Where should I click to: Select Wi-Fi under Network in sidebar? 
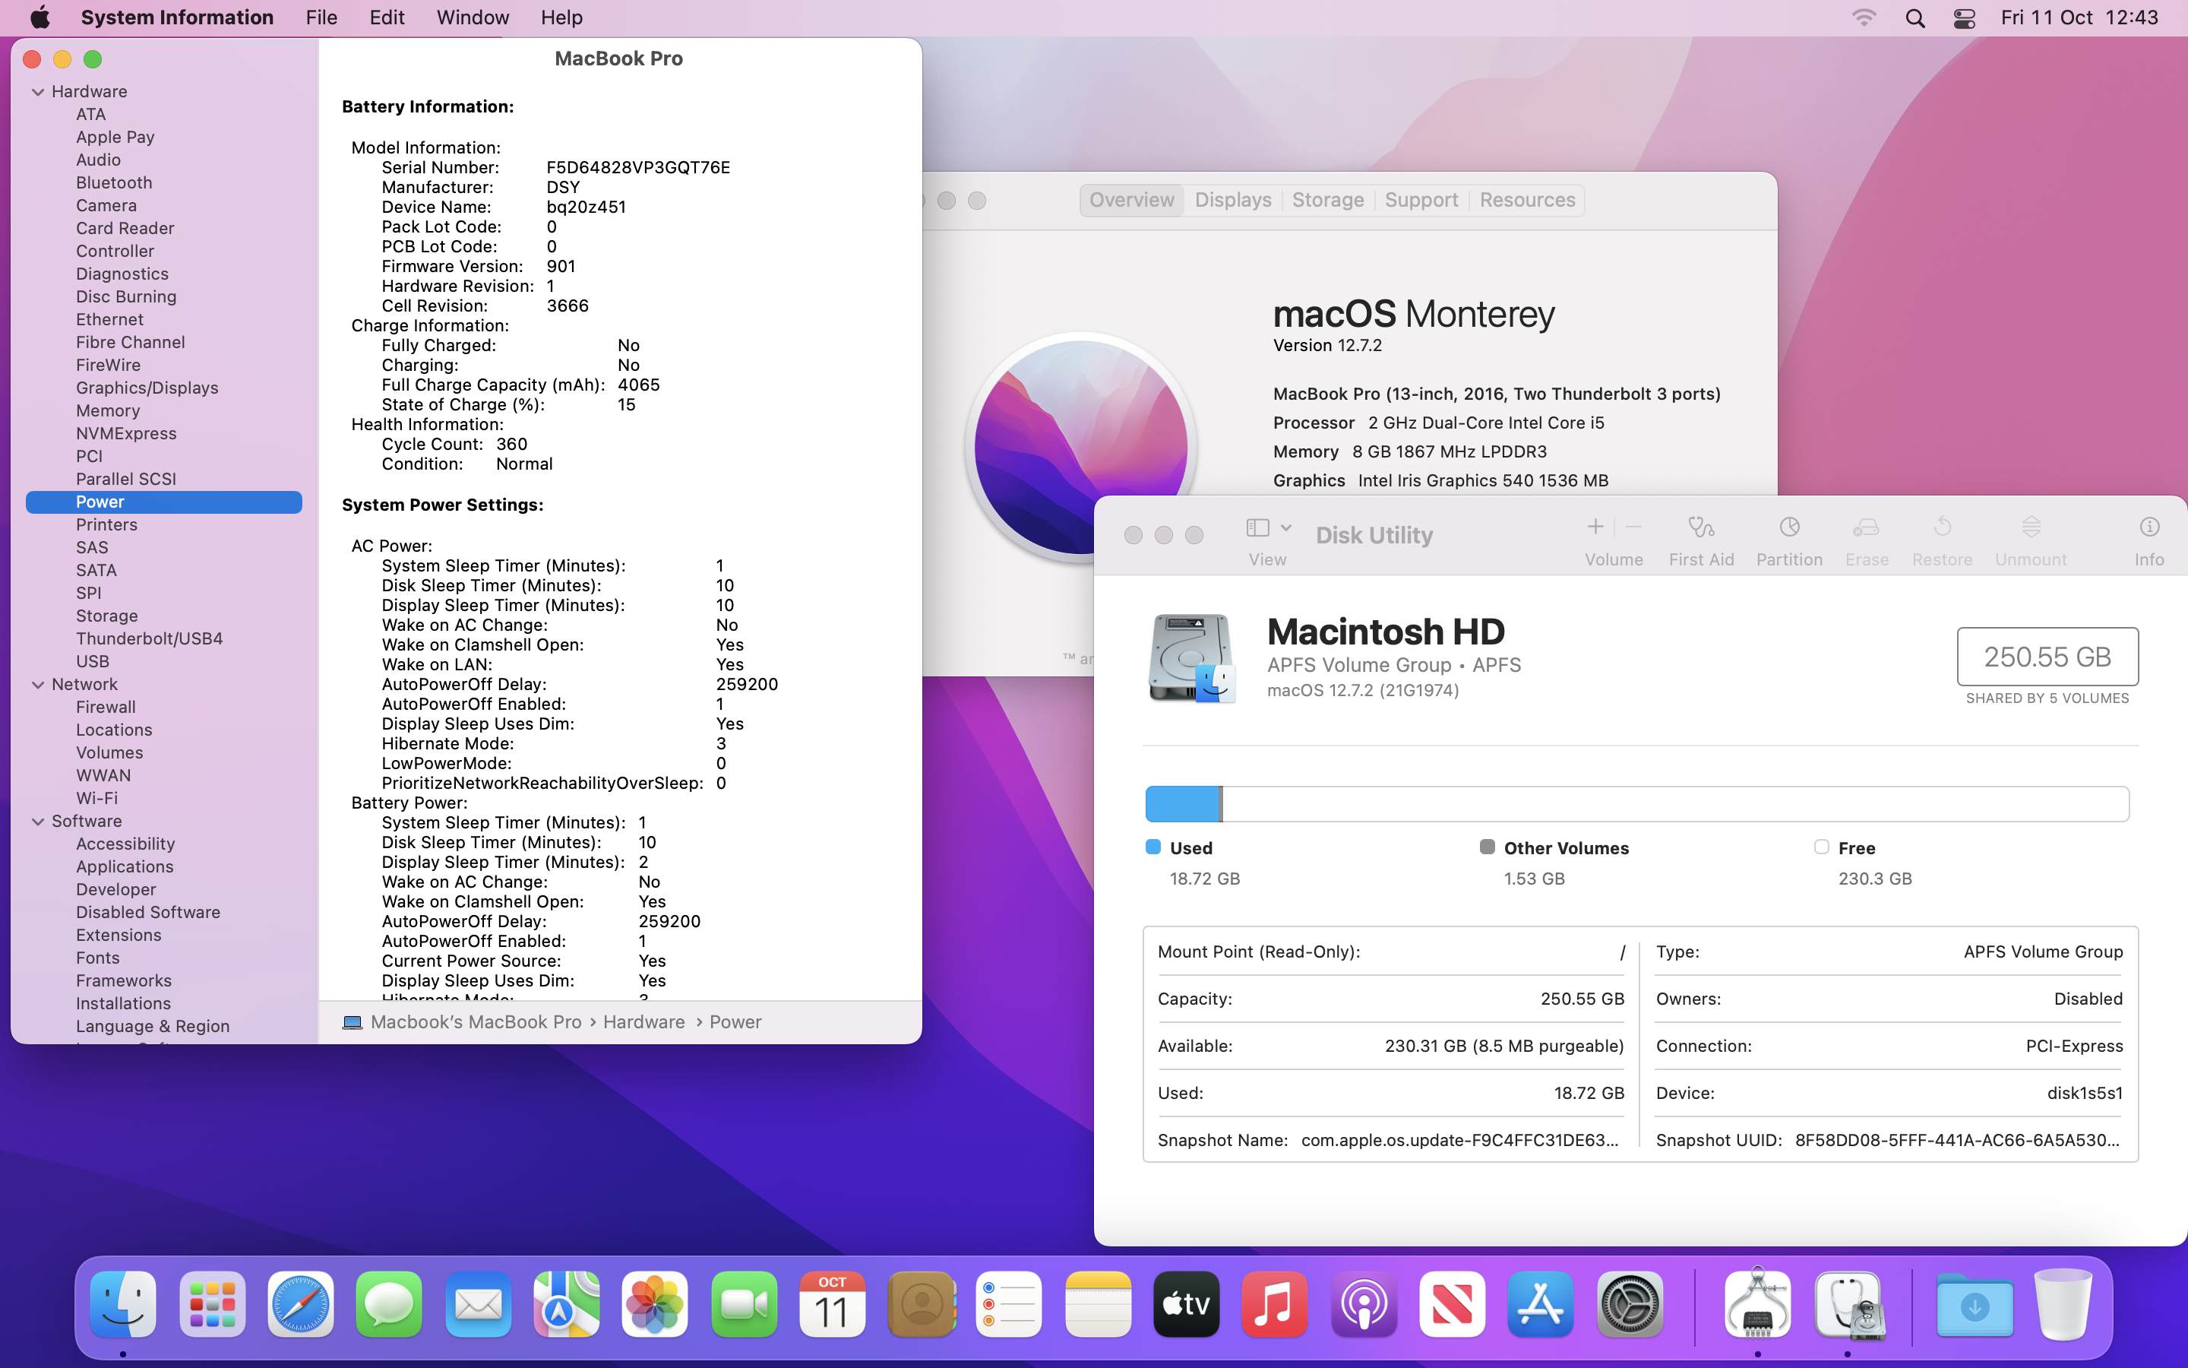pos(96,798)
